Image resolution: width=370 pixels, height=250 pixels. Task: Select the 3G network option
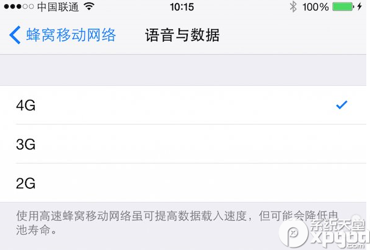(185, 144)
